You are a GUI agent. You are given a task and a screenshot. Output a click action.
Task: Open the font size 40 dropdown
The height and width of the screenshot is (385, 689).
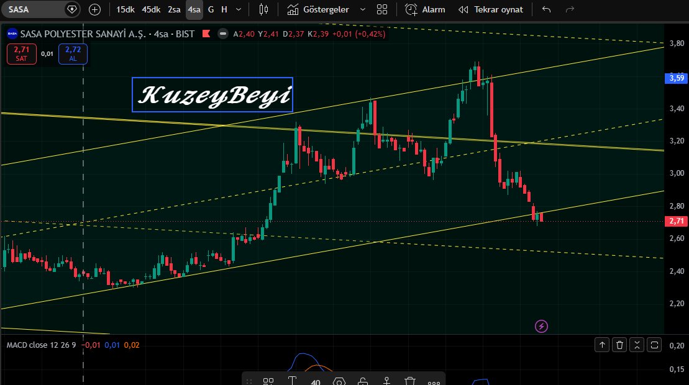(316, 381)
